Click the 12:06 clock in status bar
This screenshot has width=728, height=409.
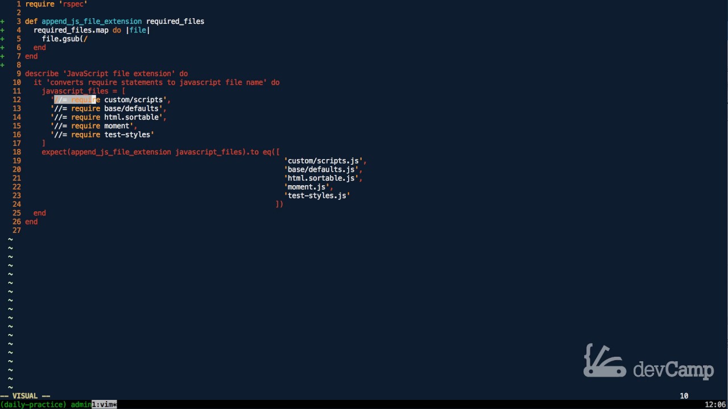[715, 404]
